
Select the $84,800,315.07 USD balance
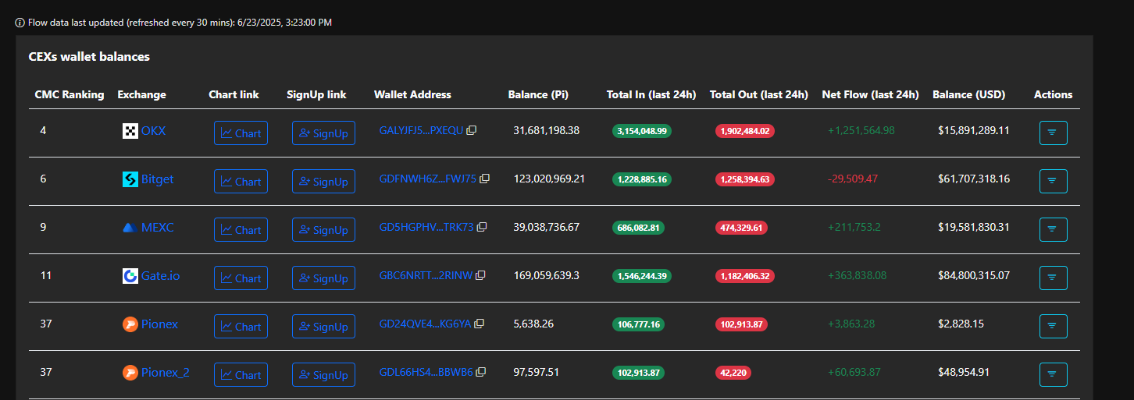pyautogui.click(x=974, y=275)
